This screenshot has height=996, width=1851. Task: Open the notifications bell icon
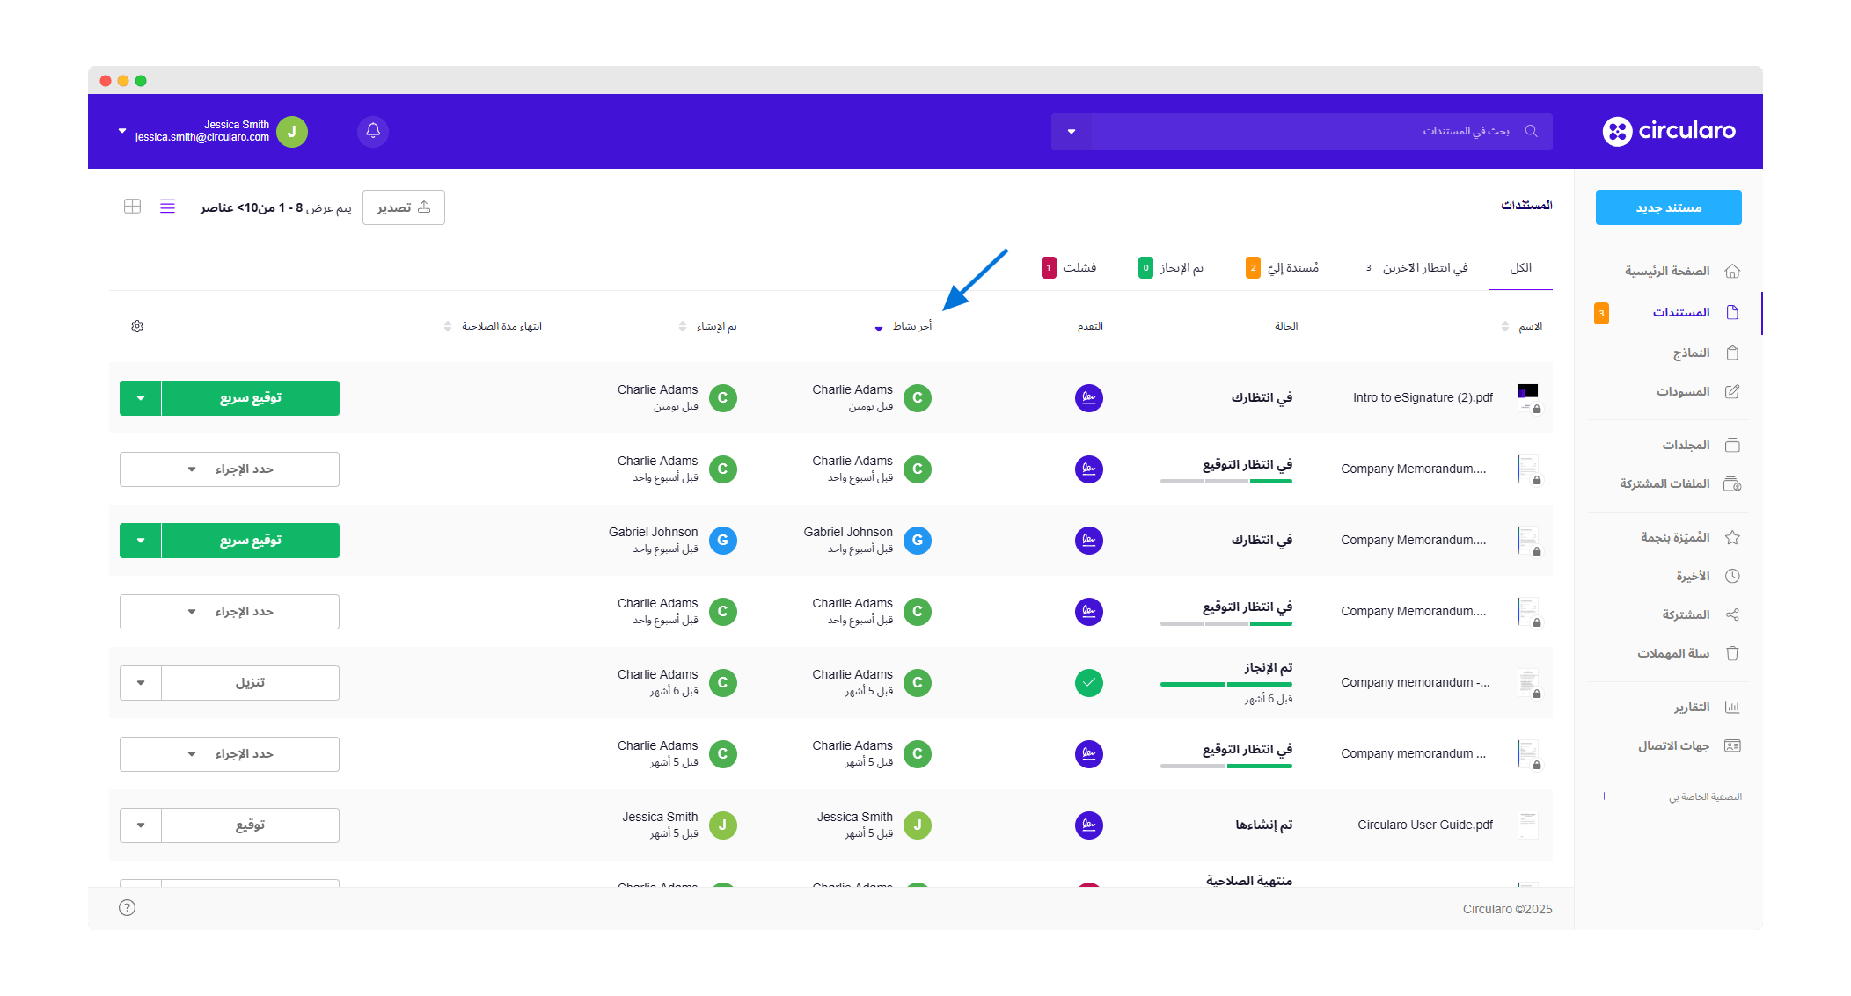pyautogui.click(x=373, y=131)
